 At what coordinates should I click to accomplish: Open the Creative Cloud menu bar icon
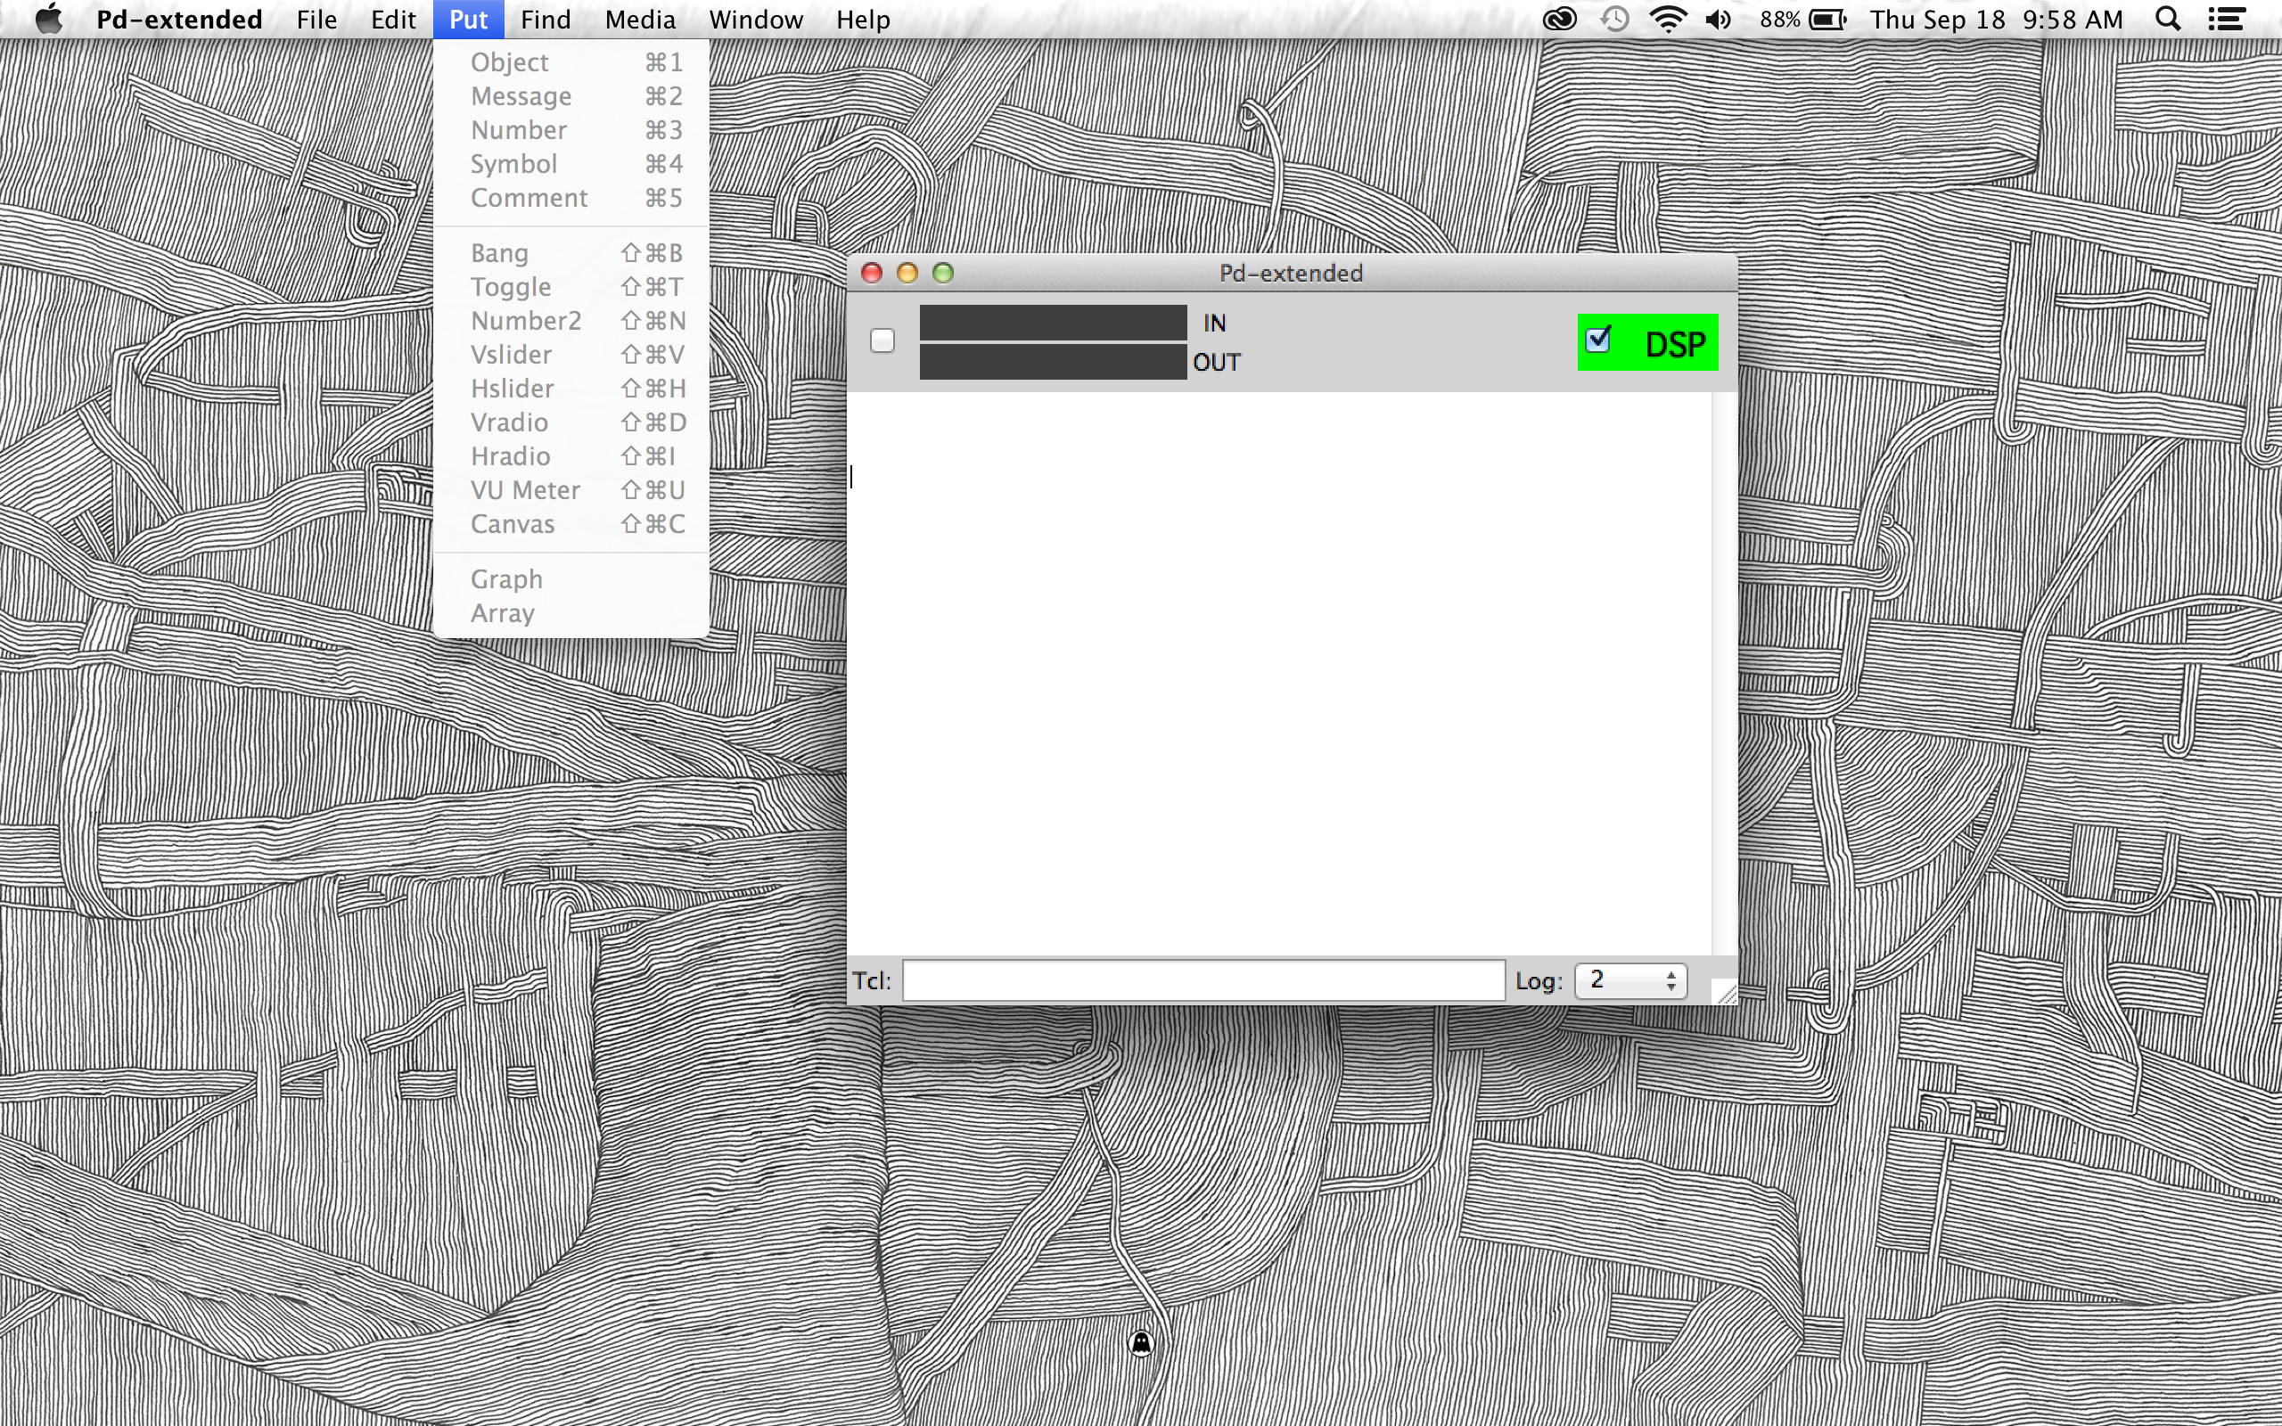[x=1559, y=19]
